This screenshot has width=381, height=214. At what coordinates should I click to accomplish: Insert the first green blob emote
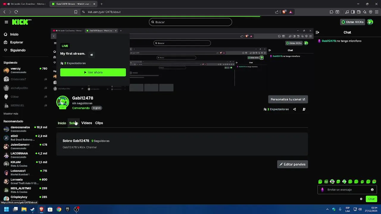coord(320,182)
